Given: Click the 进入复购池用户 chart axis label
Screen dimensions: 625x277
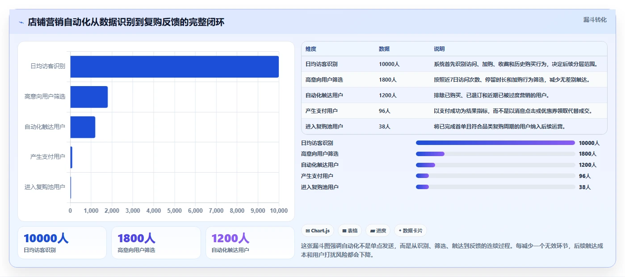Looking at the screenshot, I should click(x=45, y=187).
